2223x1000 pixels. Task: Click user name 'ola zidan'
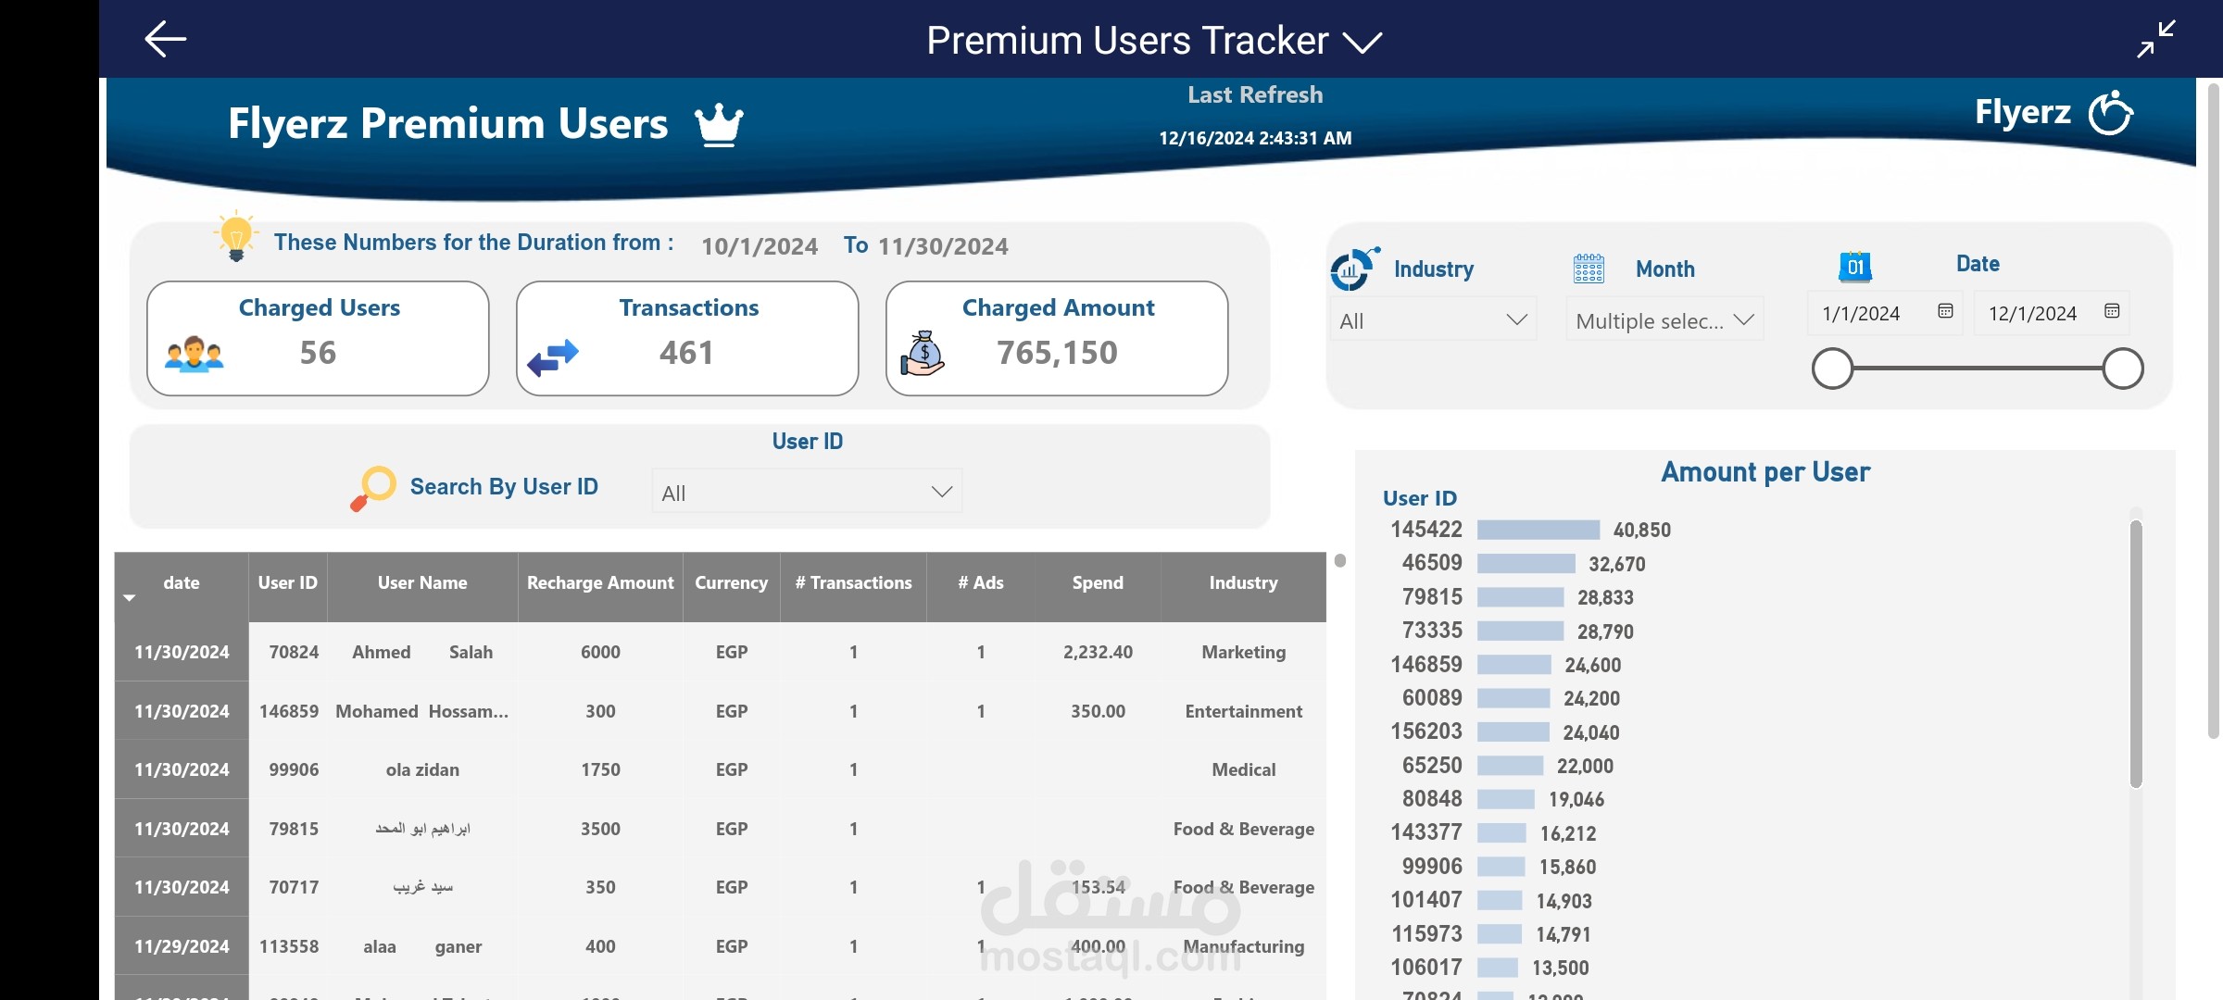click(422, 769)
